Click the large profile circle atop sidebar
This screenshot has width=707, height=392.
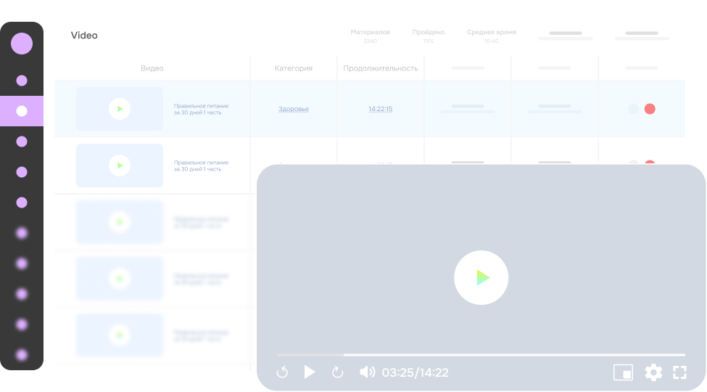click(22, 44)
